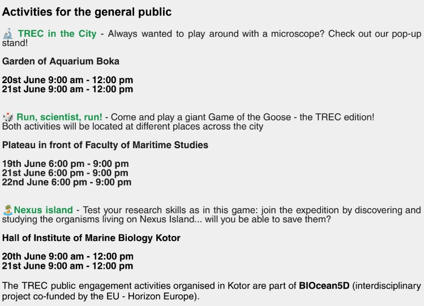Open the TREC in the City link
This screenshot has width=424, height=306.
(57, 33)
